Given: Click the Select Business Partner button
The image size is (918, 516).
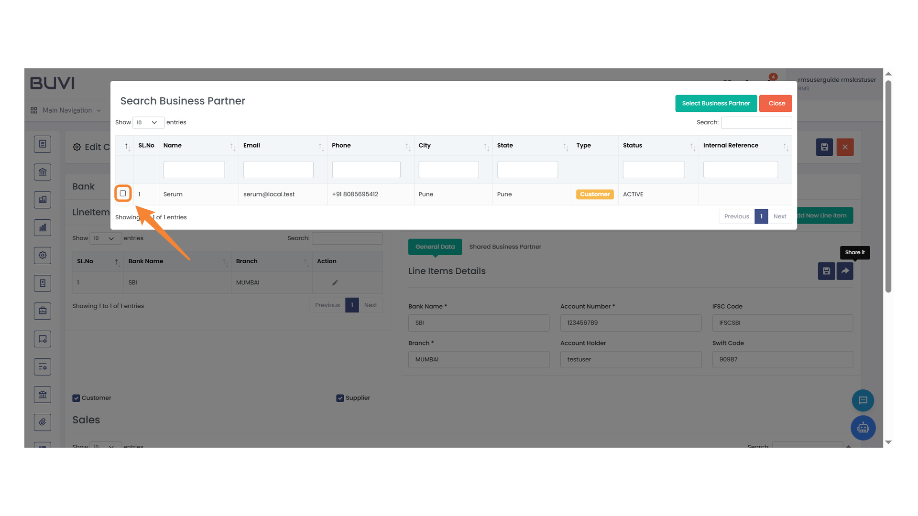Looking at the screenshot, I should [716, 103].
